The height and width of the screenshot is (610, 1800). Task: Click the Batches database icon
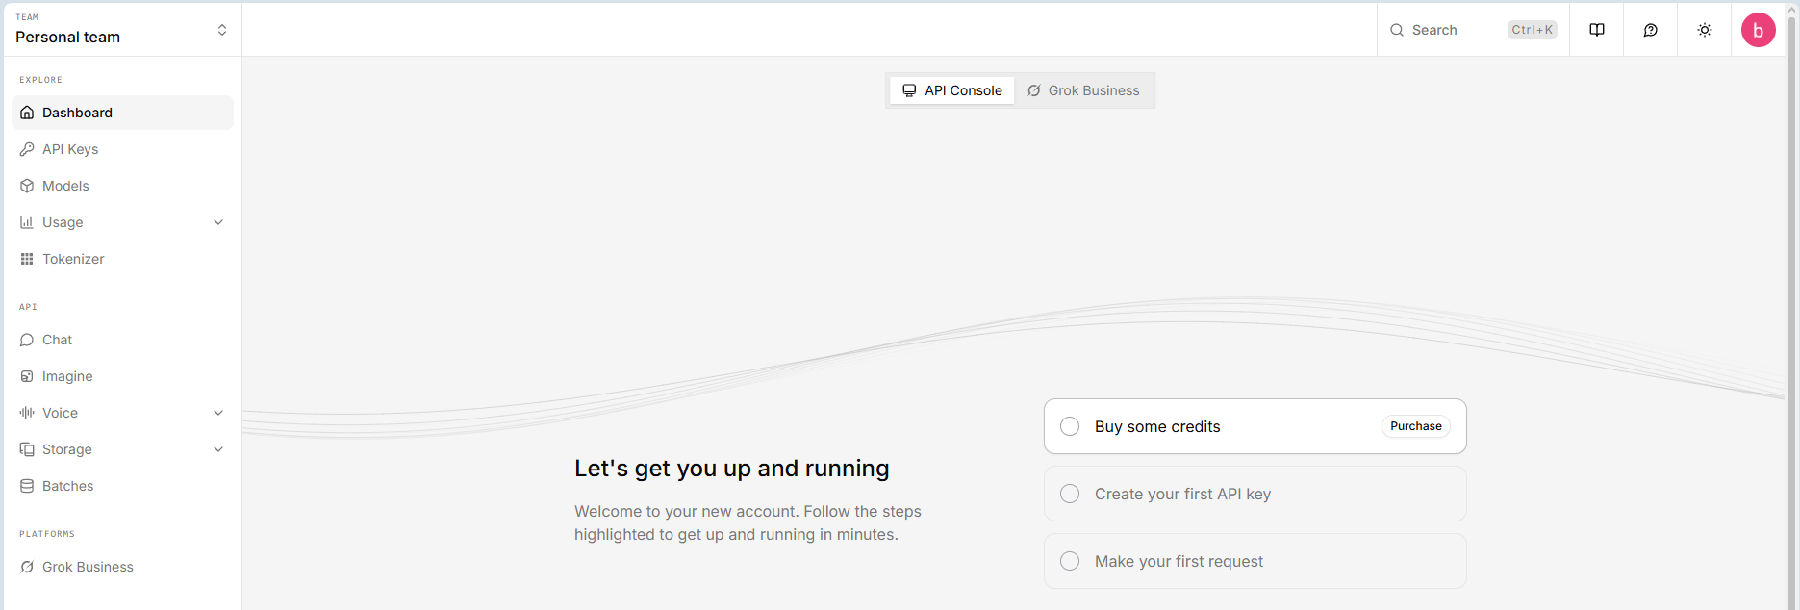click(x=27, y=486)
